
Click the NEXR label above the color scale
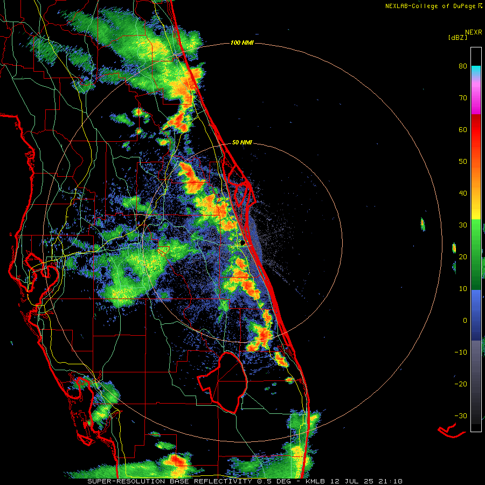[473, 32]
